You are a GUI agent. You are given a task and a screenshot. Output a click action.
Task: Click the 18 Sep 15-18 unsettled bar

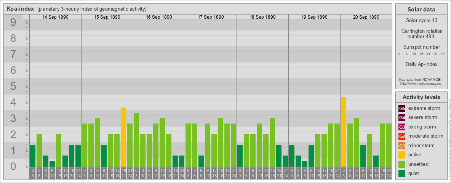[272, 143]
